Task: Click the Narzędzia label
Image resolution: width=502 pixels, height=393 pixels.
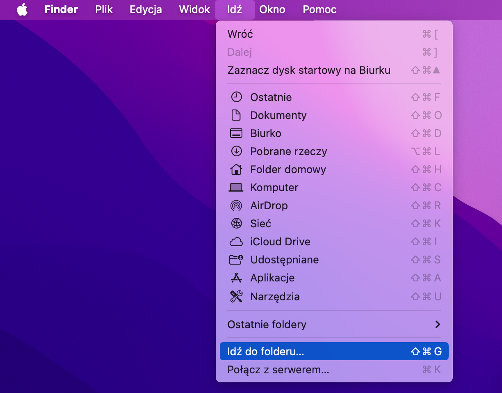Action: 275,297
